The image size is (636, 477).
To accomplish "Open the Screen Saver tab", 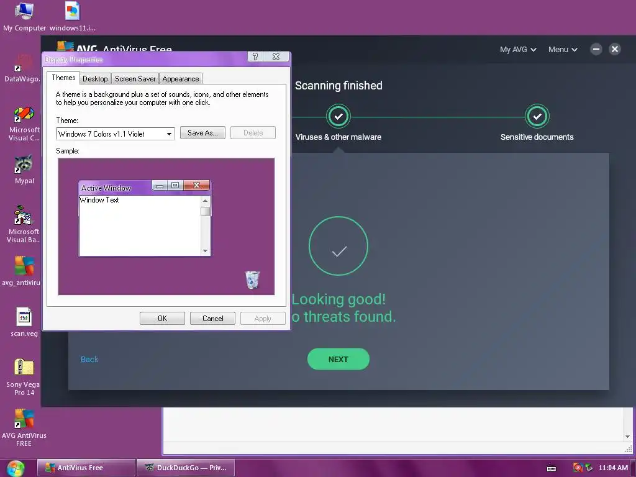I will click(135, 79).
